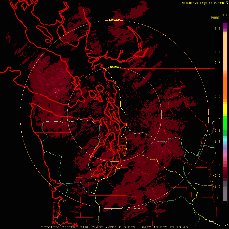
Task: Pick the pink segment of the color bar
Action: coord(225,154)
